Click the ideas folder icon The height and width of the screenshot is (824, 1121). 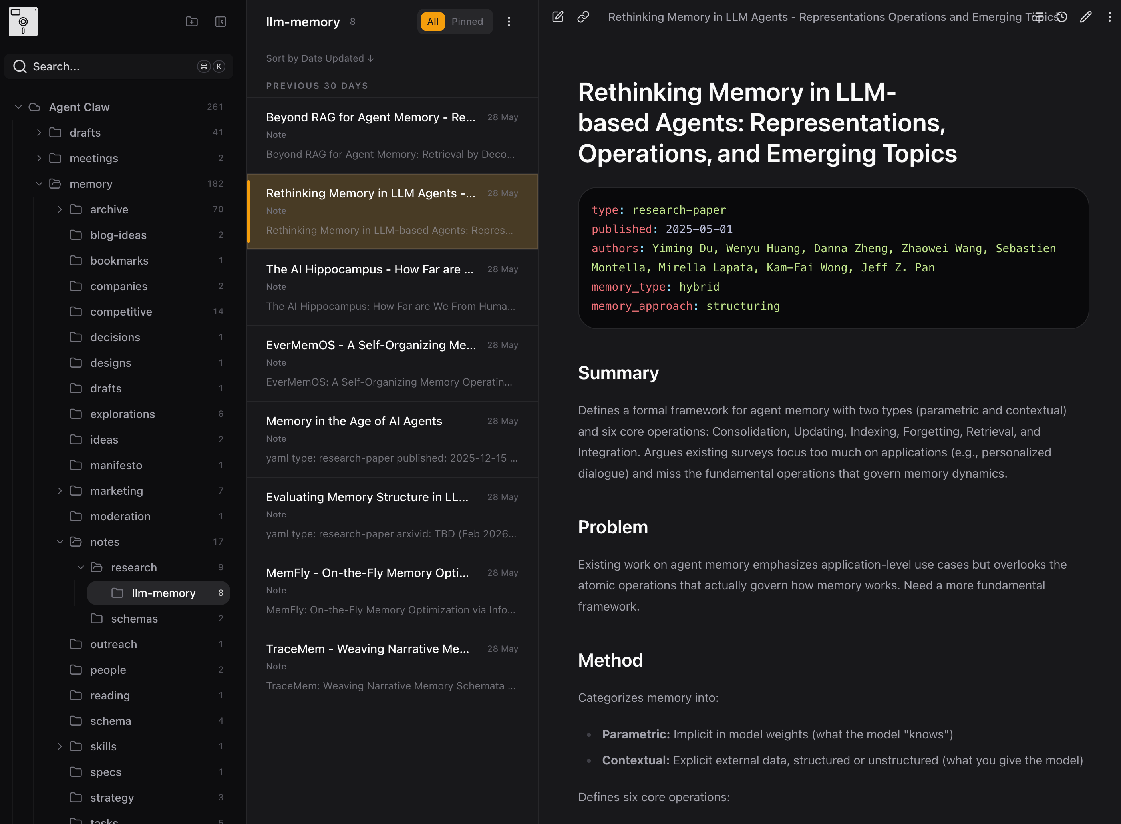coord(76,440)
